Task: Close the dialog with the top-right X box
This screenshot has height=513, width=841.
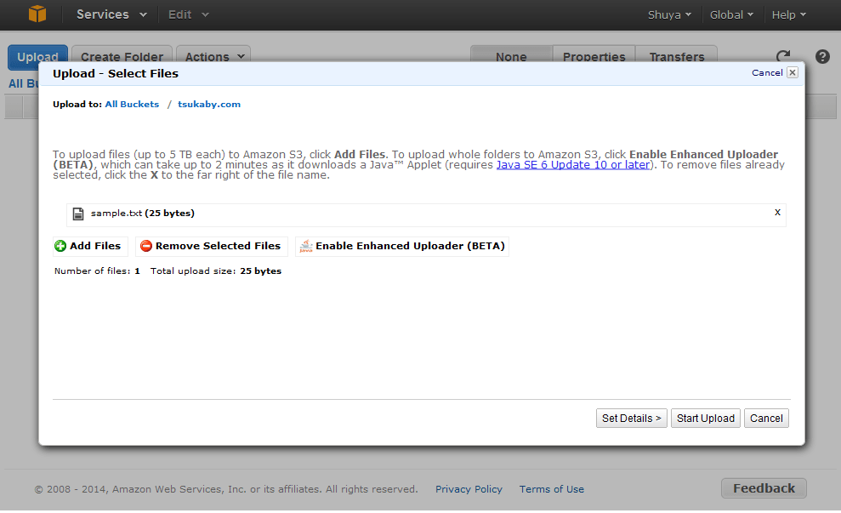Action: point(793,73)
